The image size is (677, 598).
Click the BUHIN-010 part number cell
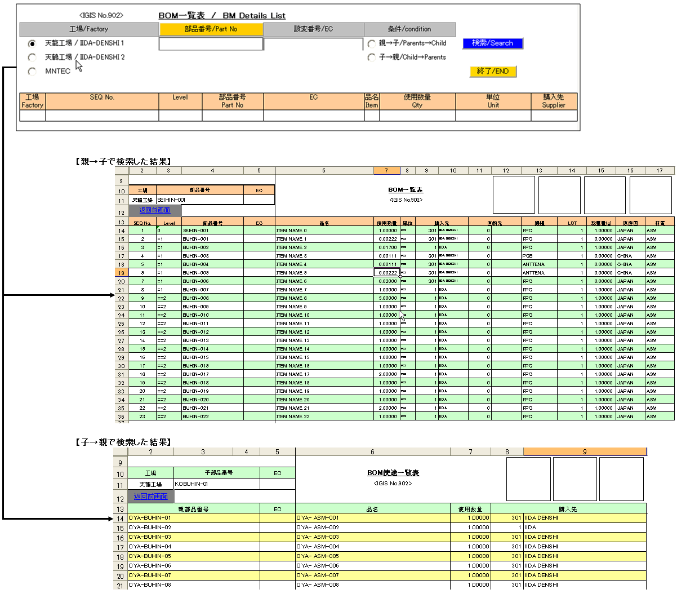coord(212,315)
